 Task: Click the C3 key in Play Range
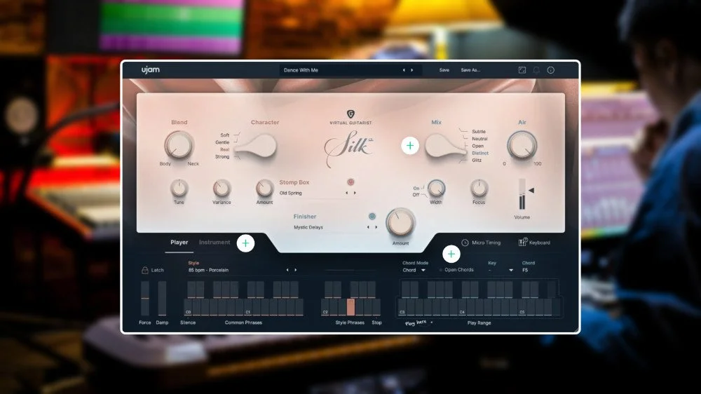click(402, 307)
